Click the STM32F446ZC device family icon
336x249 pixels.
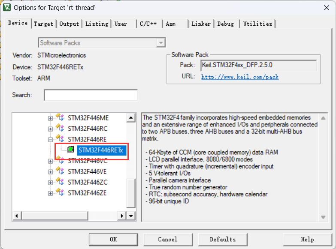coord(60,181)
